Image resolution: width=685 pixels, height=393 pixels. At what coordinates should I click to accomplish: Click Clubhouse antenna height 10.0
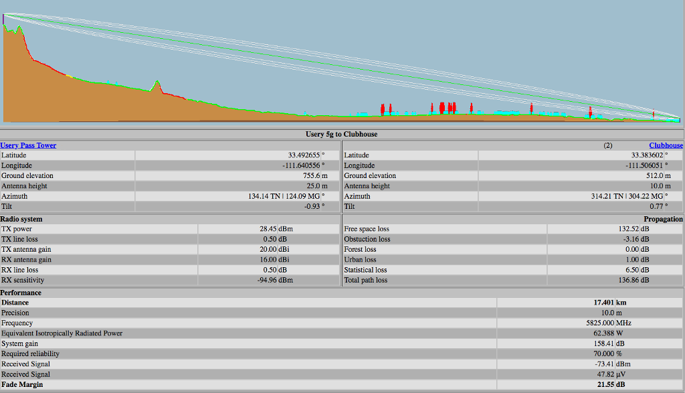[657, 186]
